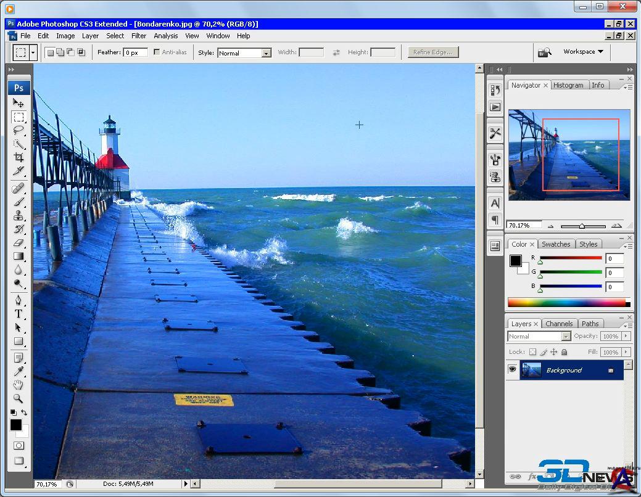Toggle the lock all layer button
Screen dimensions: 641x497
click(564, 352)
